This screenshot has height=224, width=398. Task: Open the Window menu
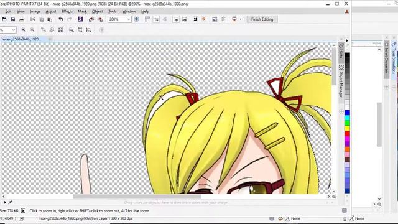pyautogui.click(x=129, y=11)
